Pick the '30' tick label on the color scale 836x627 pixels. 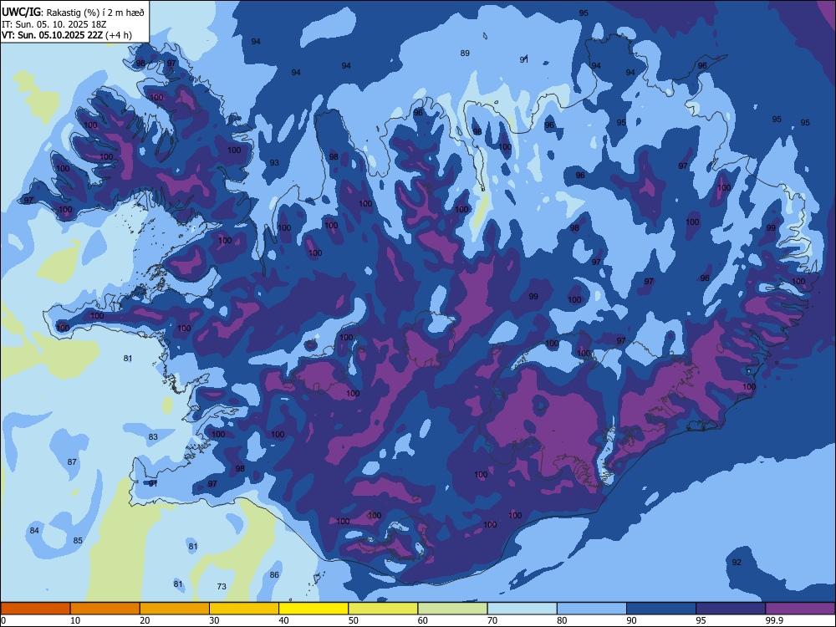point(214,620)
